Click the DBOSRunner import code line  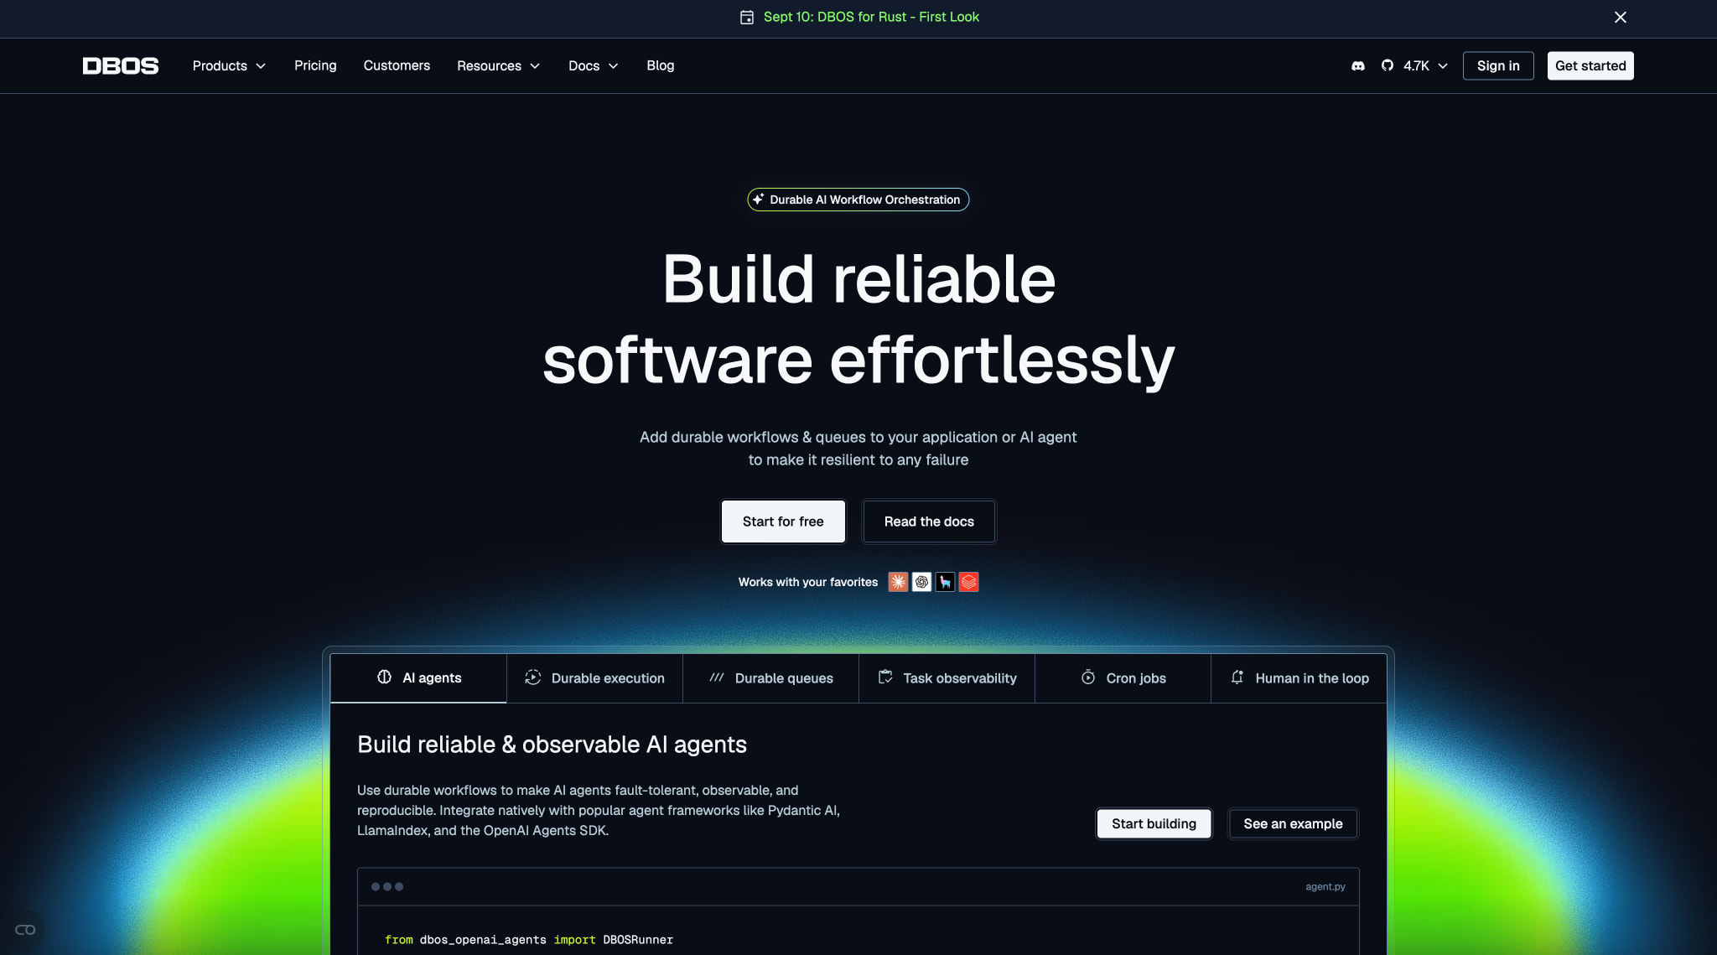coord(529,939)
